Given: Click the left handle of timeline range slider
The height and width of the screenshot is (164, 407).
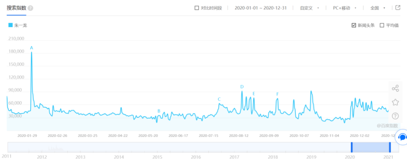Looking at the screenshot, I should [x=352, y=147].
